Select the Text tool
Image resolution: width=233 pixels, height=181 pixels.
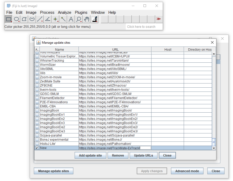(x=71, y=19)
